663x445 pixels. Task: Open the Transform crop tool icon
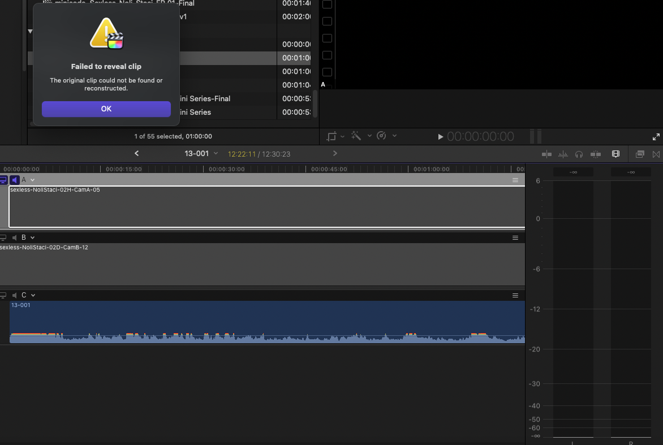(331, 136)
